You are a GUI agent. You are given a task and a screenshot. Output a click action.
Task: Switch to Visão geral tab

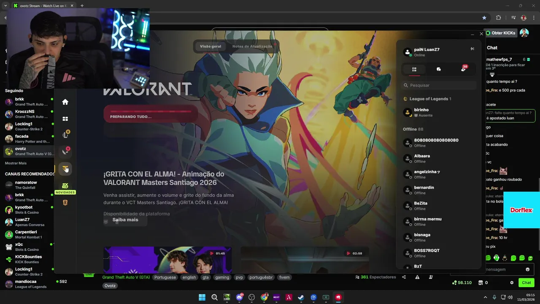pos(211,46)
